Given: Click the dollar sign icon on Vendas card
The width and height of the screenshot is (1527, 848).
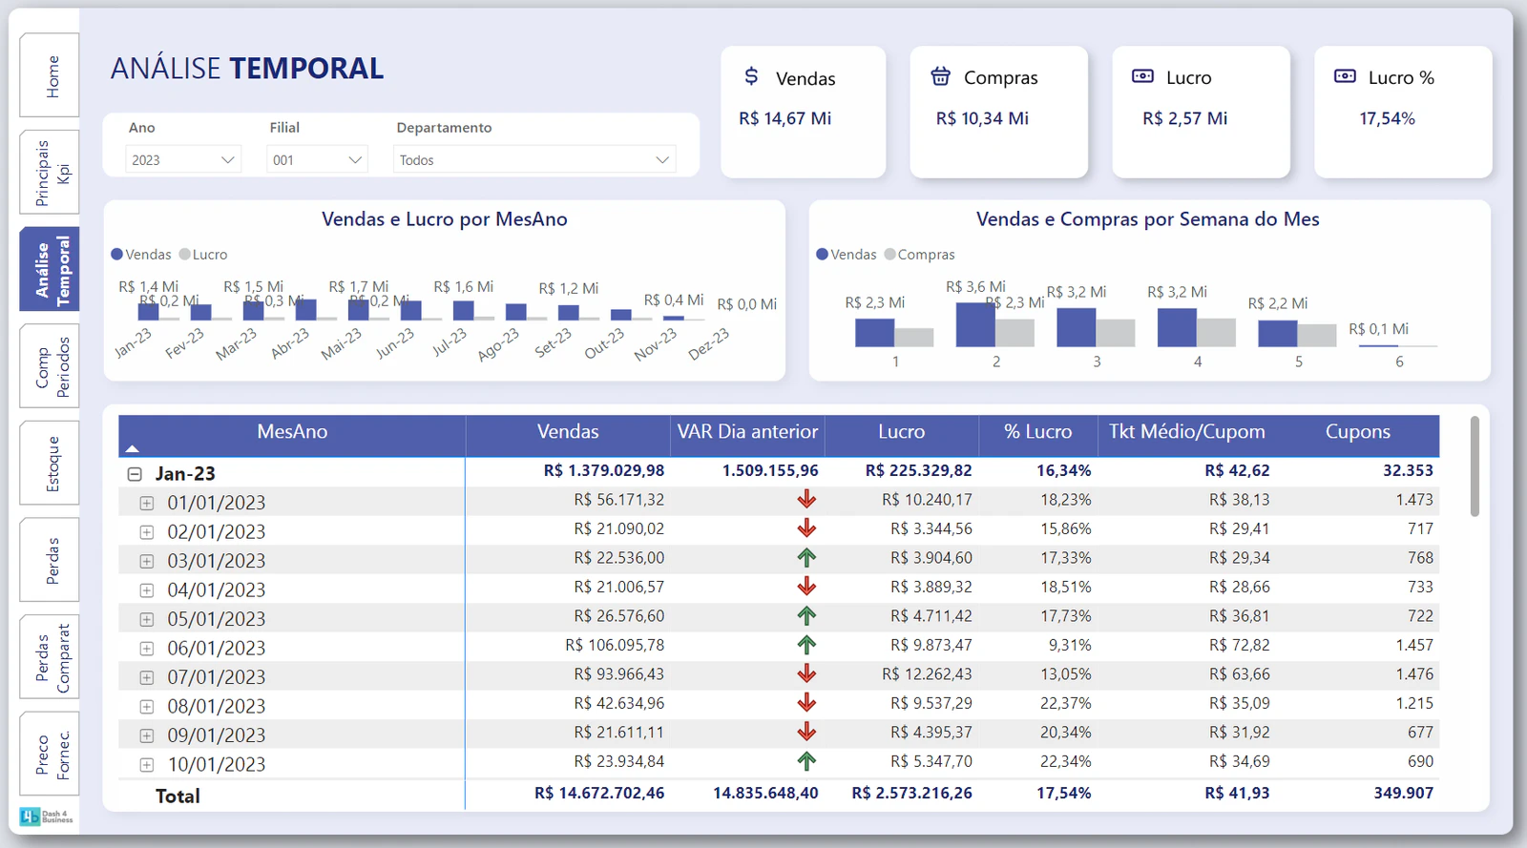Looking at the screenshot, I should (x=751, y=76).
